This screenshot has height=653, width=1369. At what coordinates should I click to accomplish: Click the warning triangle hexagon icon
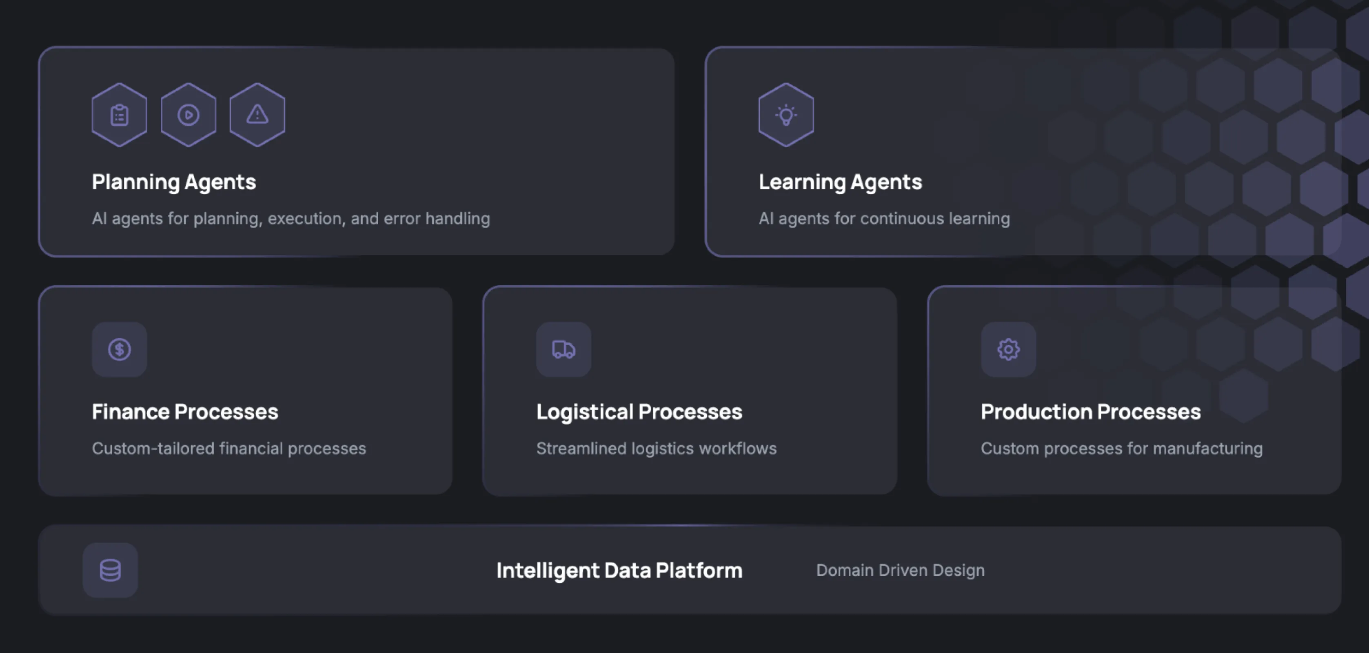257,115
